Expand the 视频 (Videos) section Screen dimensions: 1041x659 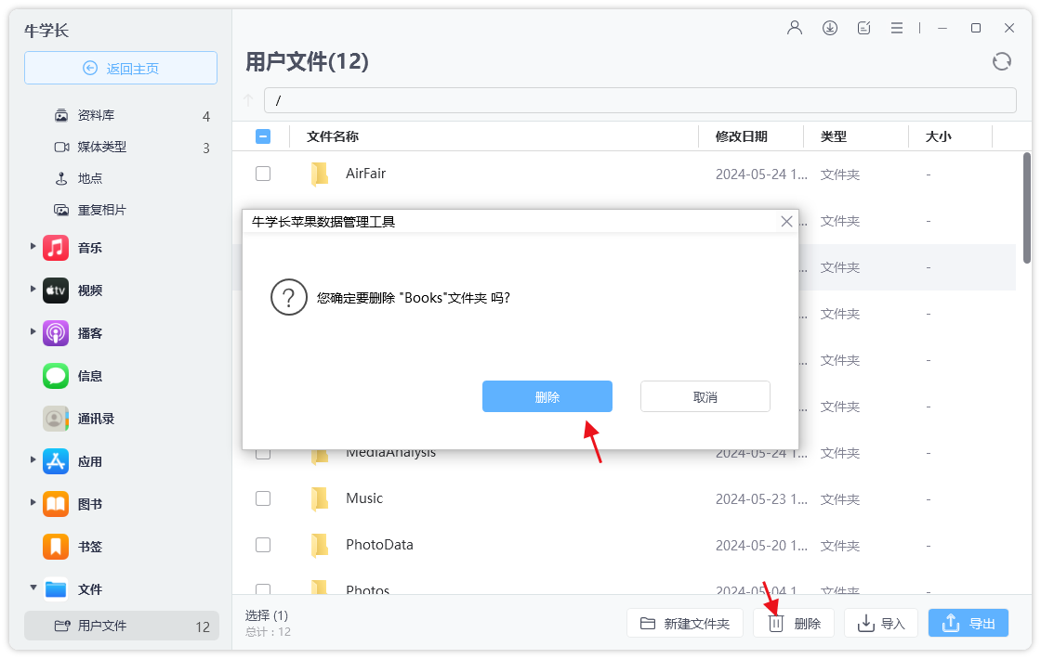click(x=33, y=291)
